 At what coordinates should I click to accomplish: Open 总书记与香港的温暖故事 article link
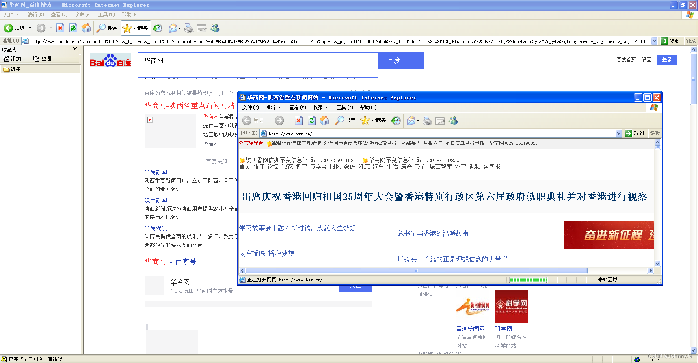pos(433,234)
